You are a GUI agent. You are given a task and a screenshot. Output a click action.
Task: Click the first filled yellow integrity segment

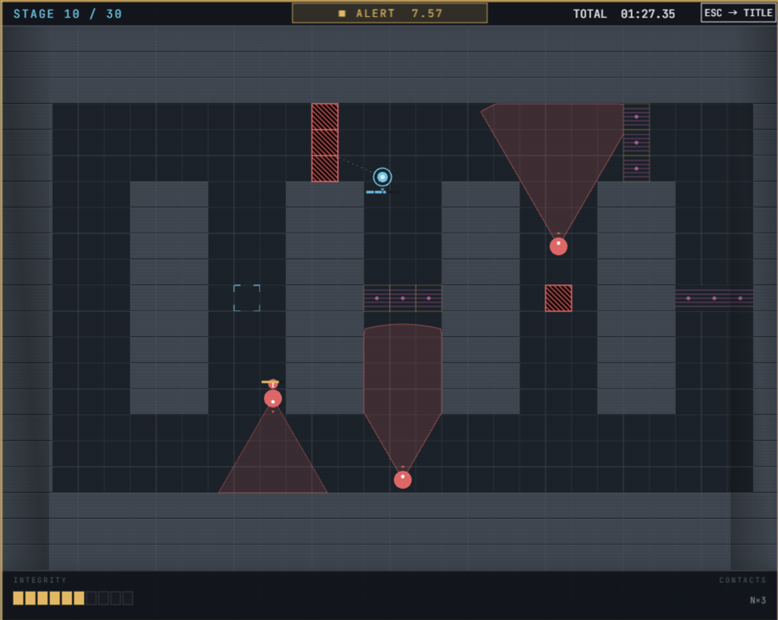[x=18, y=598]
